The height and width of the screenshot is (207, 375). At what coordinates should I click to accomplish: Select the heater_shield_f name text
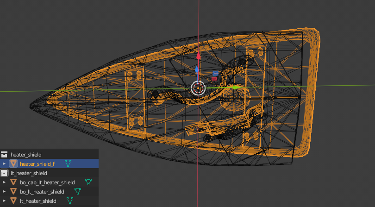(x=37, y=164)
